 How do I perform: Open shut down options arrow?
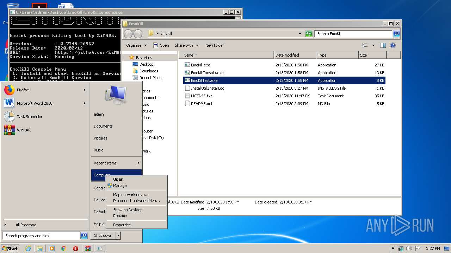[118, 235]
